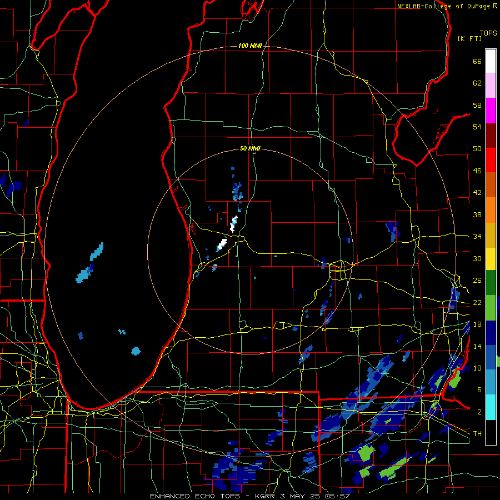This screenshot has height=500, width=500.
Task: Select the cyan 6 kft legend swatch
Action: tap(491, 407)
